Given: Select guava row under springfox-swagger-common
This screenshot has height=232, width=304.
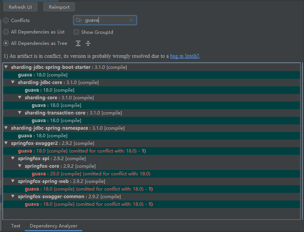Looking at the screenshot, I should coord(151,204).
